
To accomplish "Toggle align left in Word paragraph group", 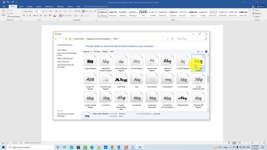I will pos(60,16).
